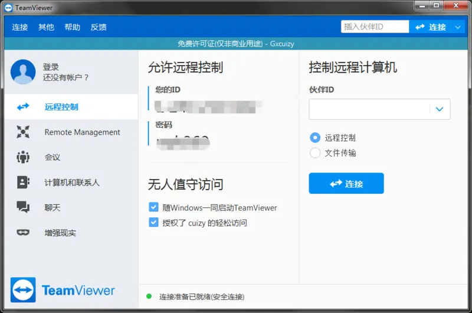Click the 连接准备已就绪 status text

(202, 296)
